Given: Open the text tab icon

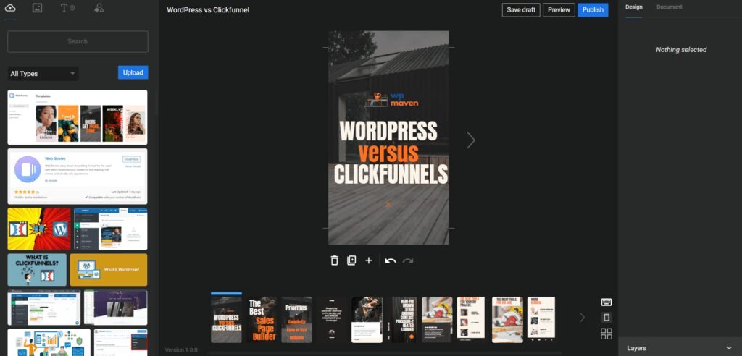Looking at the screenshot, I should pos(67,7).
